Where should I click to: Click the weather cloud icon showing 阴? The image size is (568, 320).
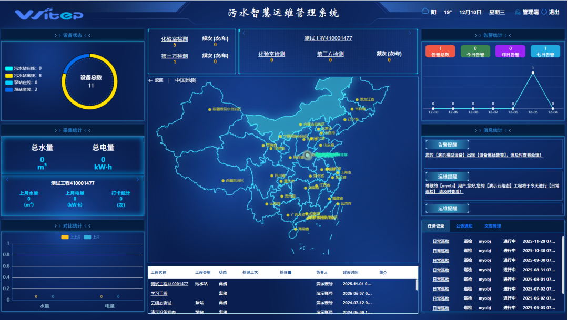pos(424,11)
